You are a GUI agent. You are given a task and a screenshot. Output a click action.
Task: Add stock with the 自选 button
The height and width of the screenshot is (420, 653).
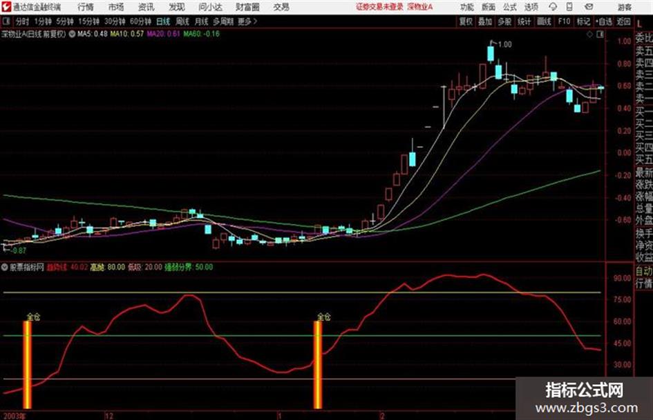pyautogui.click(x=603, y=21)
